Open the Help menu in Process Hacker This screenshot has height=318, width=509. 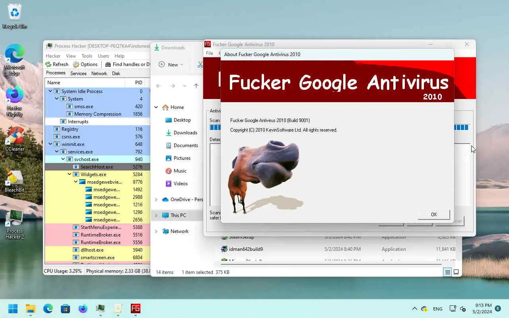pyautogui.click(x=119, y=56)
